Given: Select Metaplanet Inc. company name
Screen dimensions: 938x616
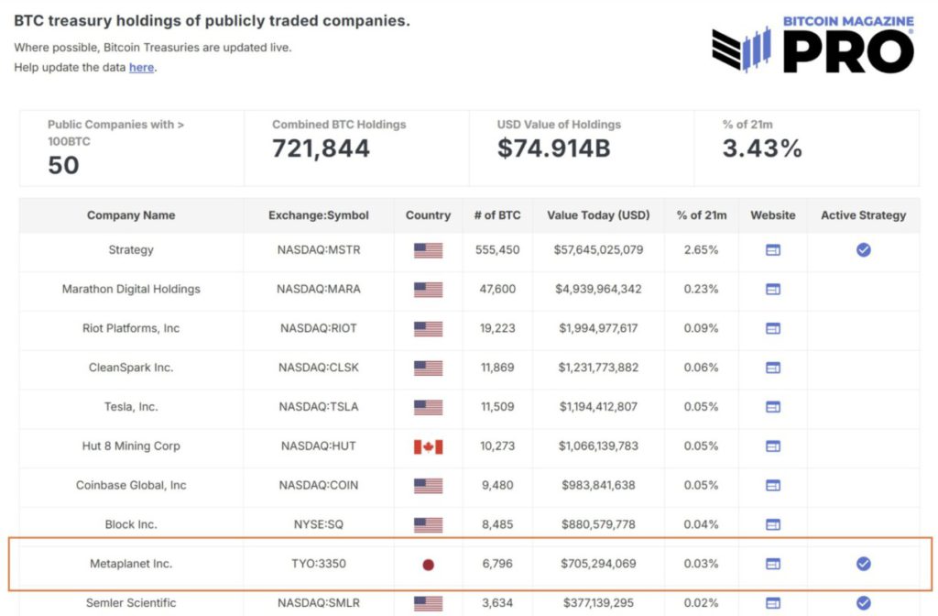Looking at the screenshot, I should (x=131, y=564).
